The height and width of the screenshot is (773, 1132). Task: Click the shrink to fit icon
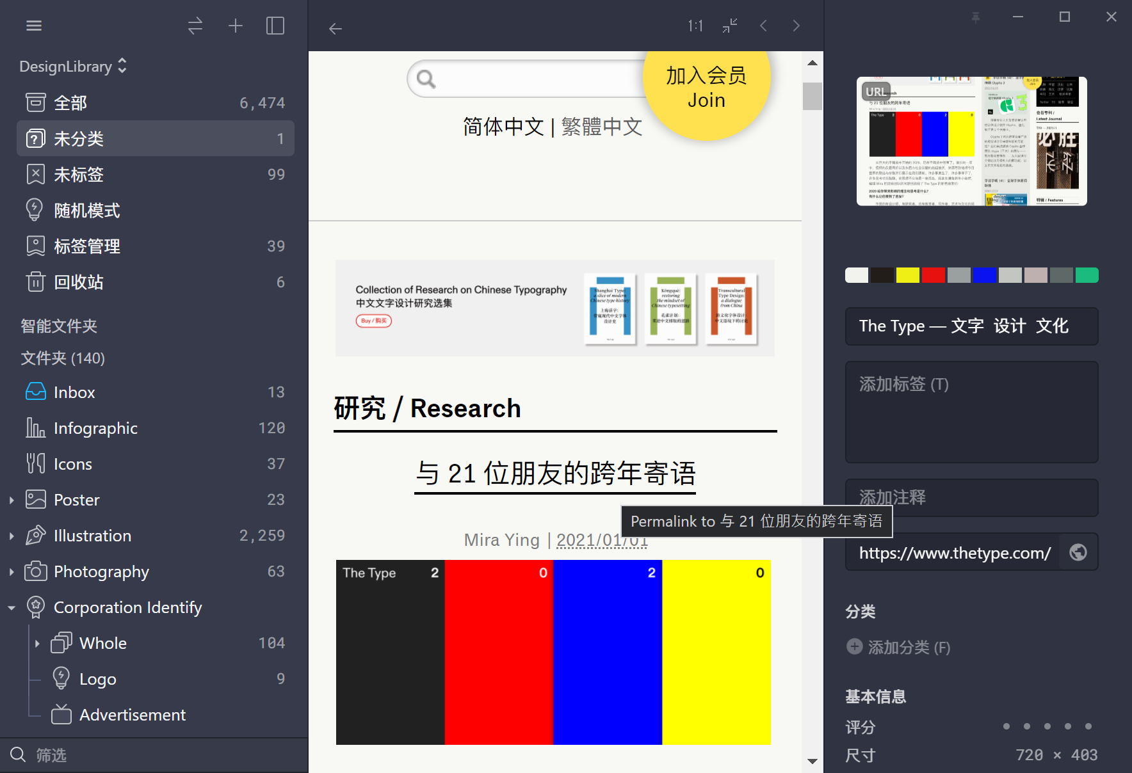coord(730,26)
